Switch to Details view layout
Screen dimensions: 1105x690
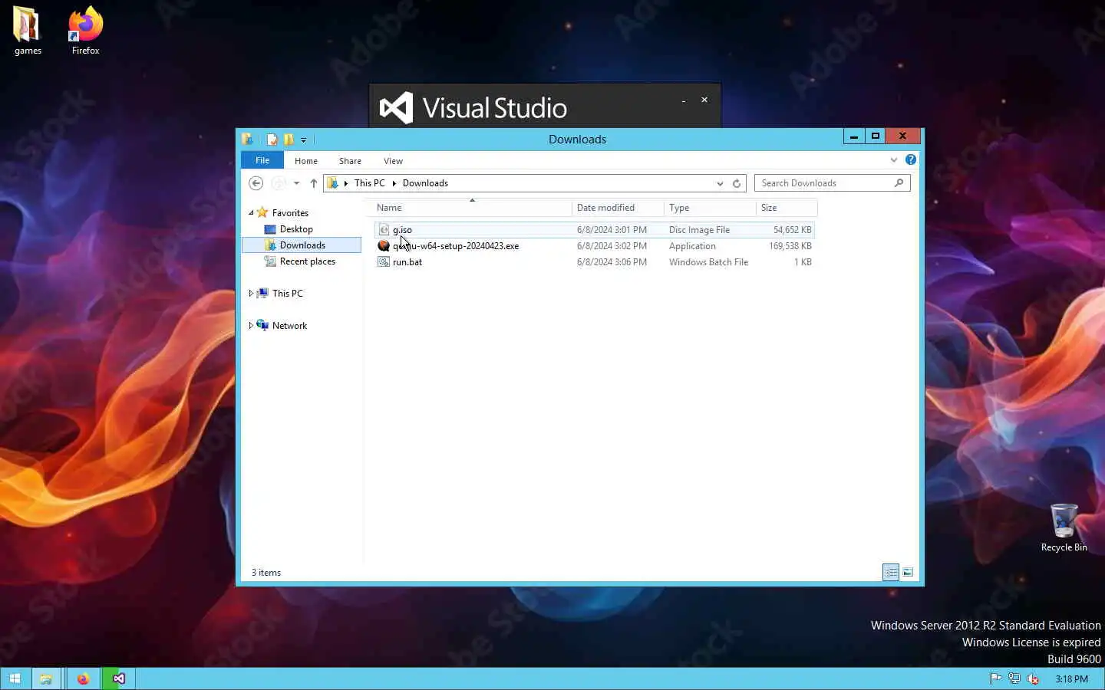click(x=891, y=573)
